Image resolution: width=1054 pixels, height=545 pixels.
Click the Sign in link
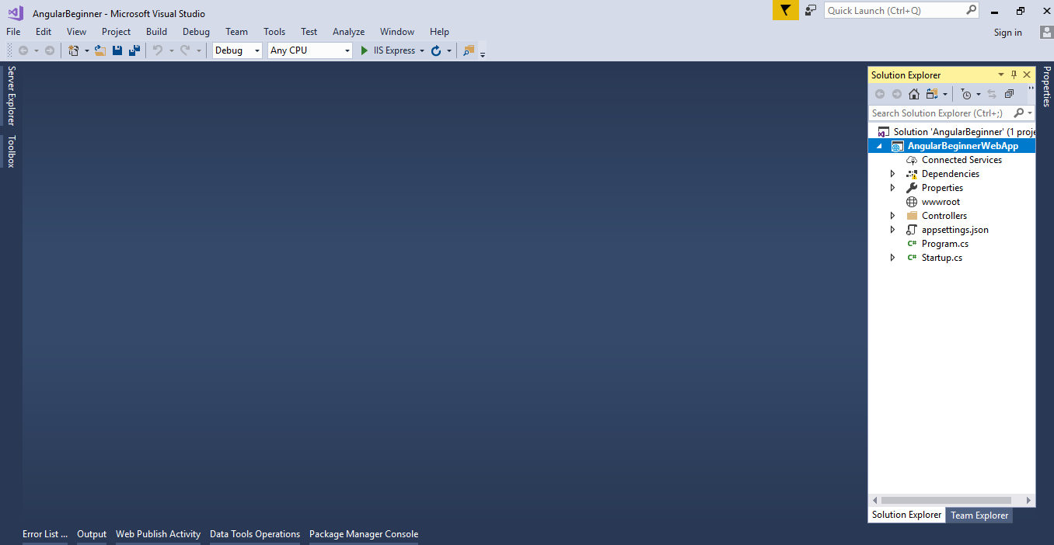(1007, 33)
